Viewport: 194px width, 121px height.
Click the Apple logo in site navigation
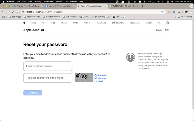coord(24,23)
